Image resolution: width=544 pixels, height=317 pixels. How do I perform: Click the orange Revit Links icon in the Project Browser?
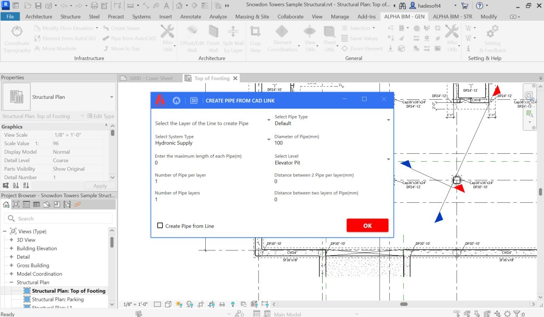[x=77, y=204]
